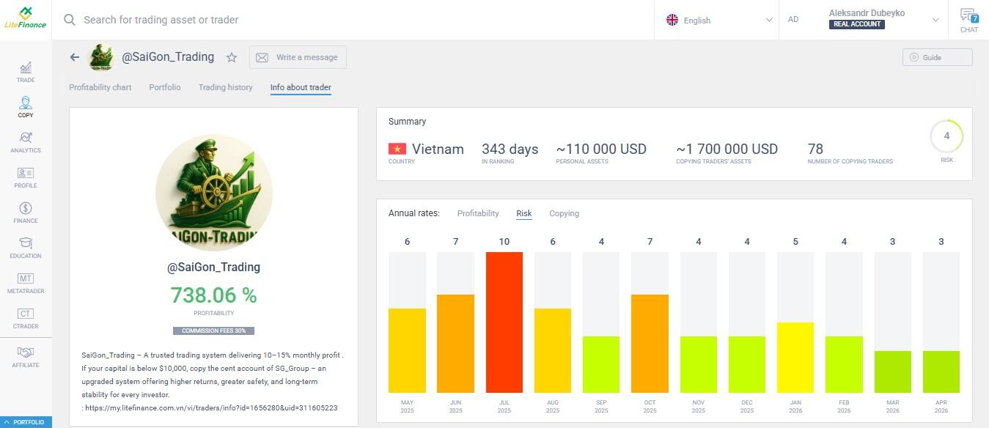989x428 pixels.
Task: Open the Analytics section in sidebar
Action: [26, 142]
